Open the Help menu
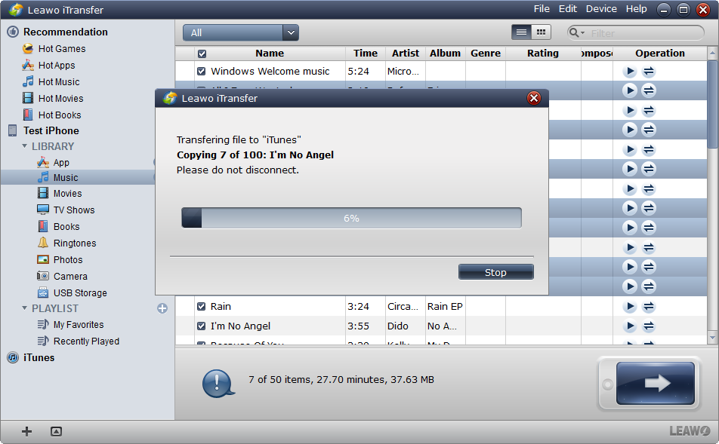Image resolution: width=719 pixels, height=444 pixels. point(637,9)
